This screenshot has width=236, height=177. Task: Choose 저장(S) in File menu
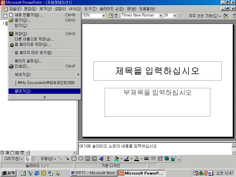tap(45, 34)
